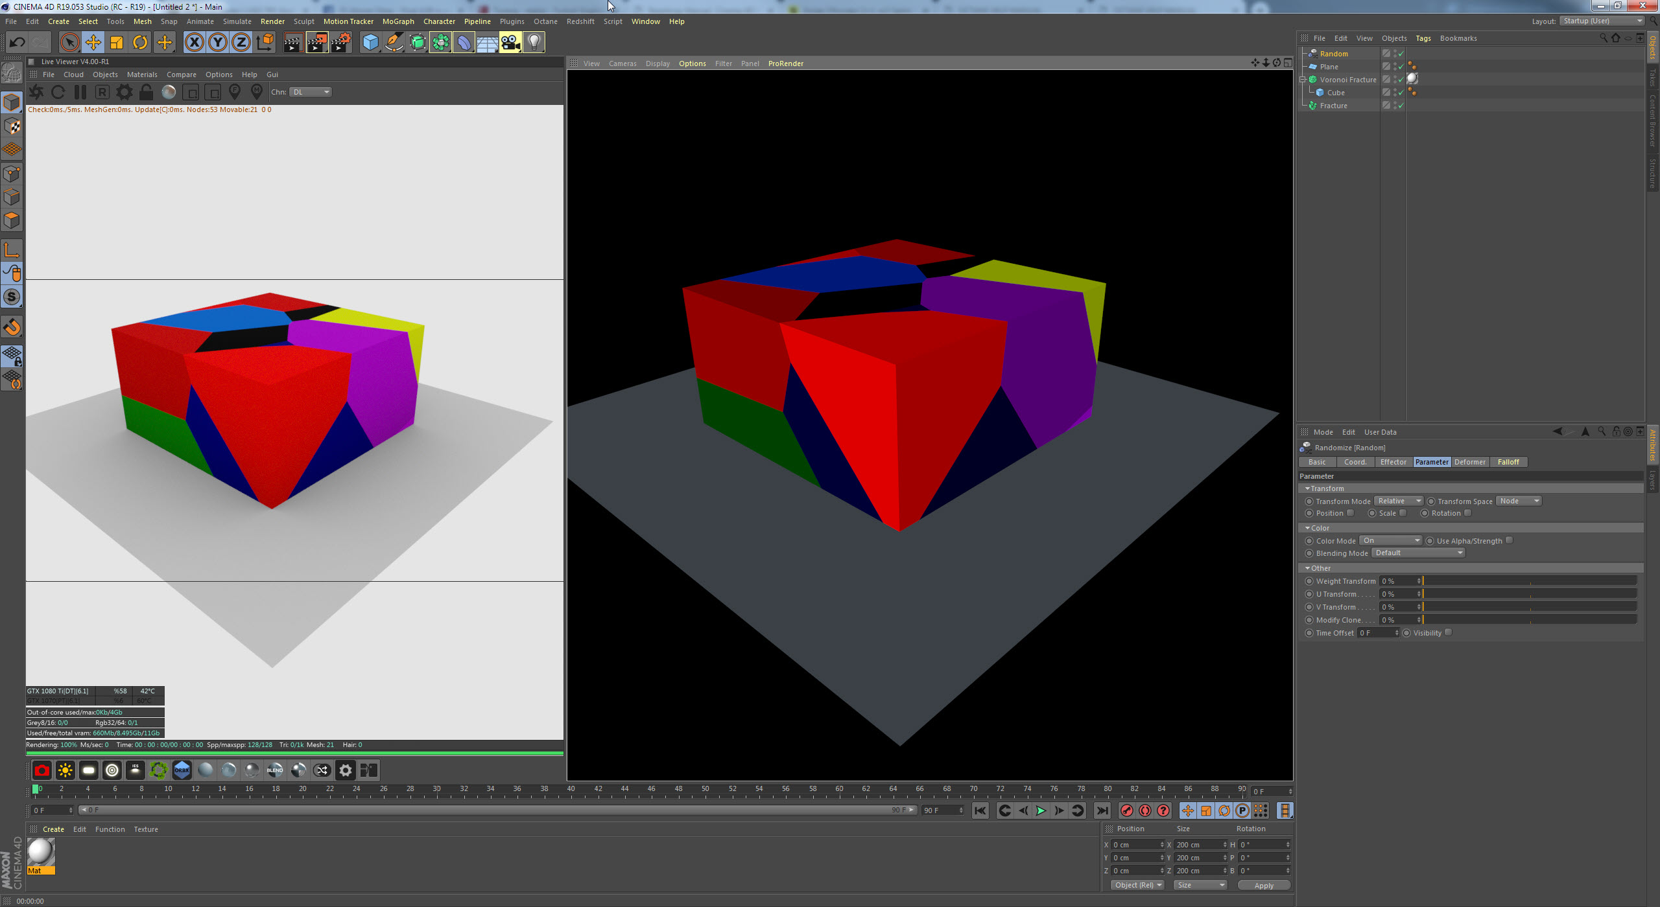This screenshot has height=907, width=1660.
Task: Select the Mat material thumbnail
Action: (41, 852)
